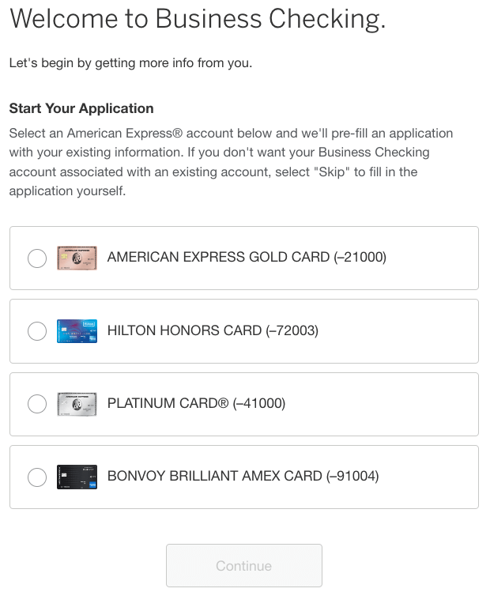The height and width of the screenshot is (596, 490).
Task: Click the PLATINUM CARD® (–41000) label
Action: pyautogui.click(x=196, y=403)
